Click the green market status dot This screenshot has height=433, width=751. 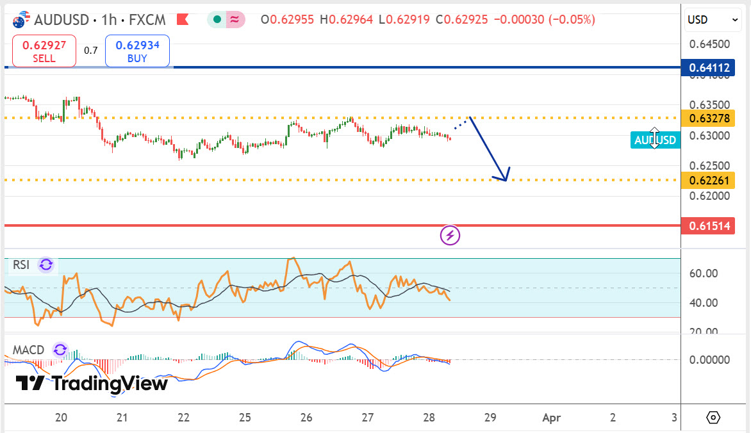pyautogui.click(x=219, y=20)
